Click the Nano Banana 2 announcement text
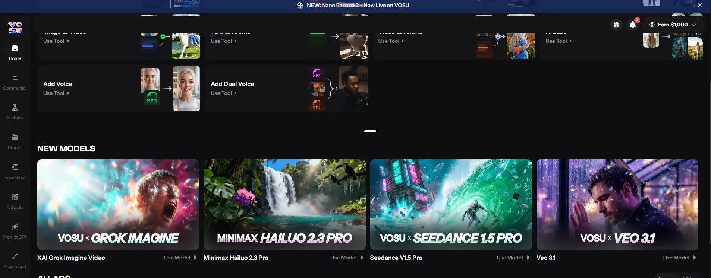Screen dimensions: 711x278 tap(358, 5)
